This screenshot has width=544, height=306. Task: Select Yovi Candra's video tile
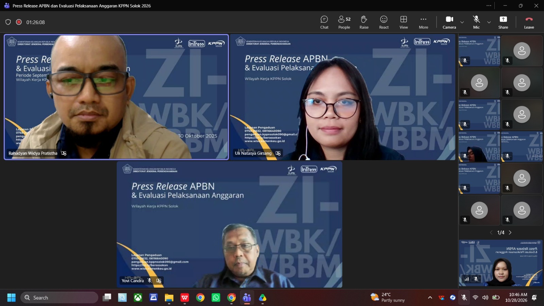coord(230,224)
